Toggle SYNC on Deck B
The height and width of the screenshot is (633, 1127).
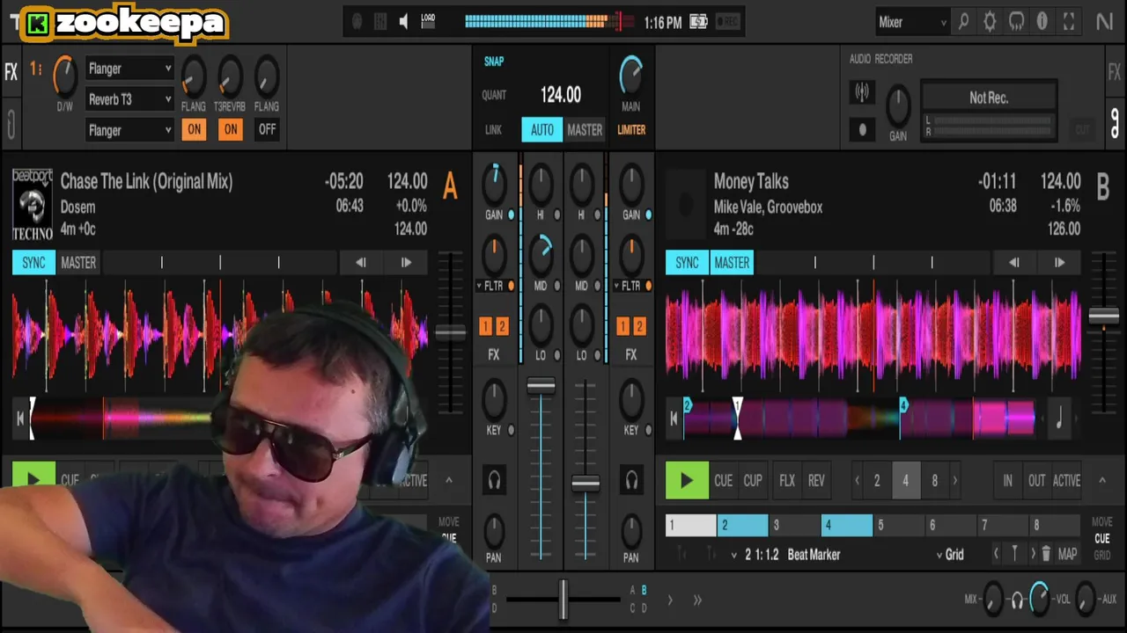[687, 262]
